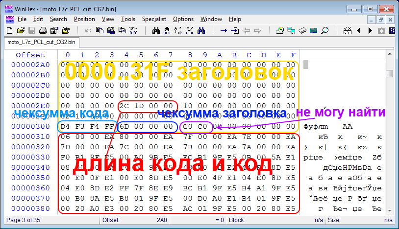Click the black left triangle icon
Viewport: 399px width, 229px height.
(359, 31)
